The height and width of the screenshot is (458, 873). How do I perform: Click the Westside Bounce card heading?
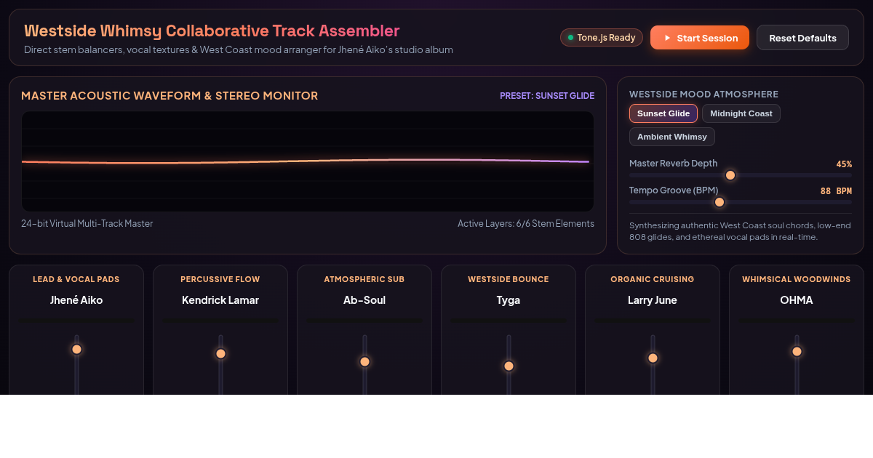(509, 279)
